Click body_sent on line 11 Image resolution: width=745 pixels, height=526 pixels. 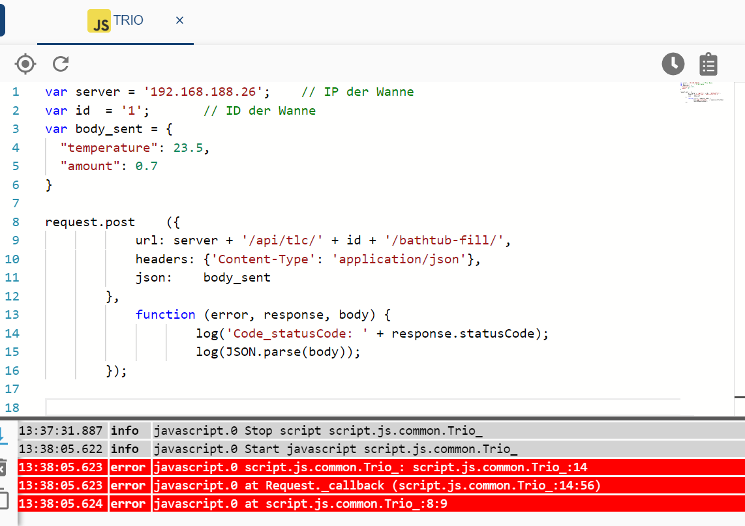coord(237,278)
